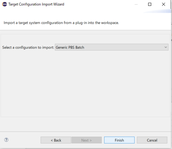Maximize the Import Wizard window
The image size is (172, 149).
(x=150, y=4)
